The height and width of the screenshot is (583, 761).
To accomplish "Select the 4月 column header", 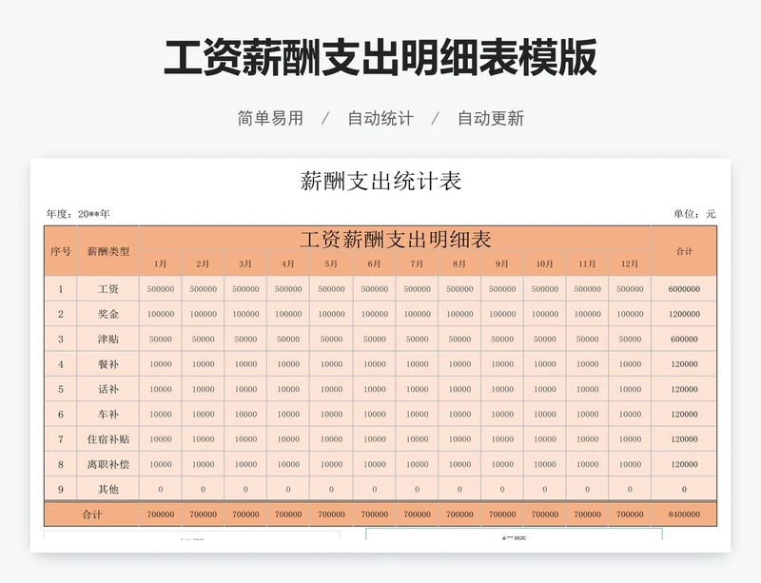I will [288, 263].
